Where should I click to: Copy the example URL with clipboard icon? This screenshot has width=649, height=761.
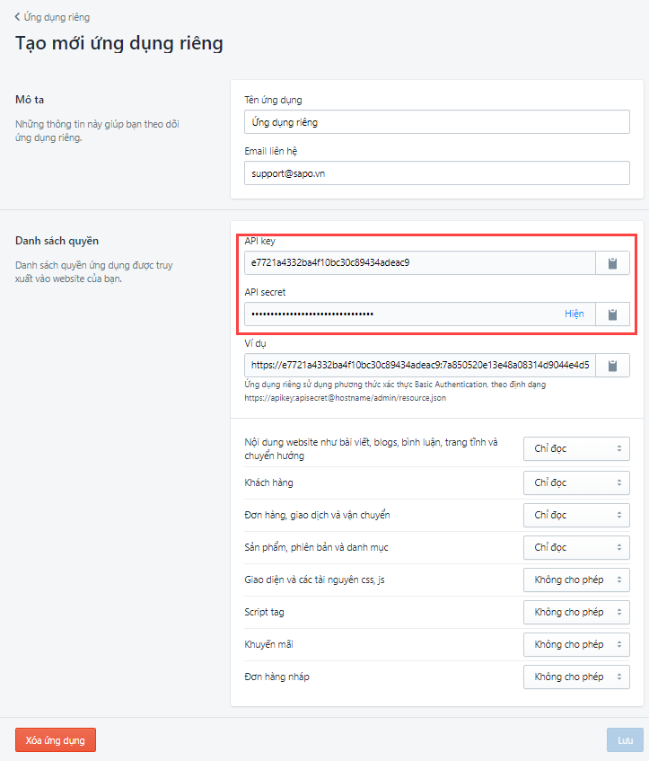click(613, 366)
